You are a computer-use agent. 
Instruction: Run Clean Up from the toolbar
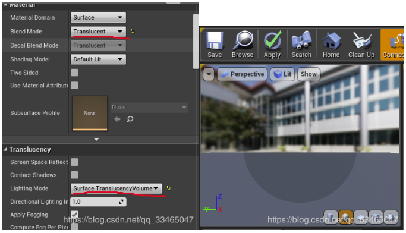[x=361, y=44]
